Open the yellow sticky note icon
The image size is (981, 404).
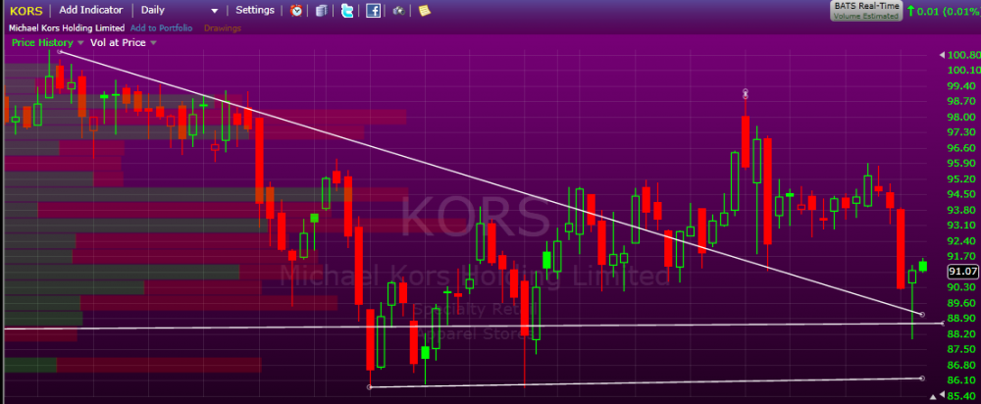click(x=424, y=11)
